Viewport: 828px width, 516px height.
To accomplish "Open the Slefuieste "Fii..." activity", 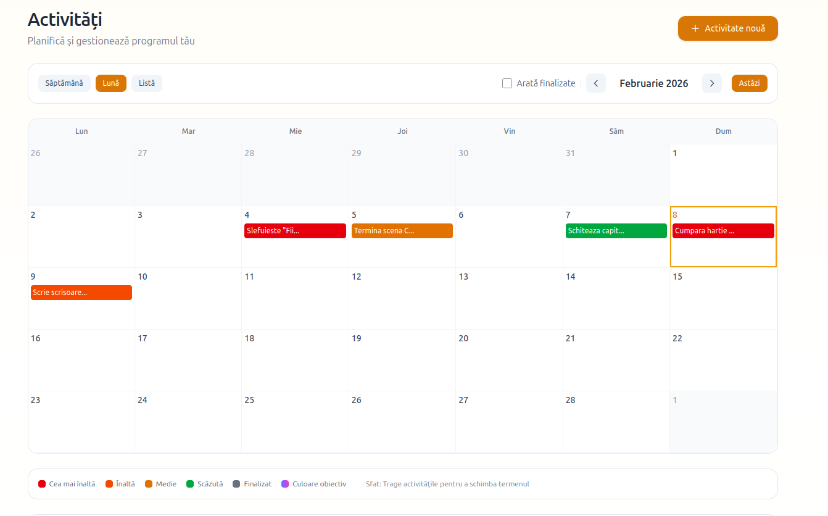I will (x=295, y=231).
